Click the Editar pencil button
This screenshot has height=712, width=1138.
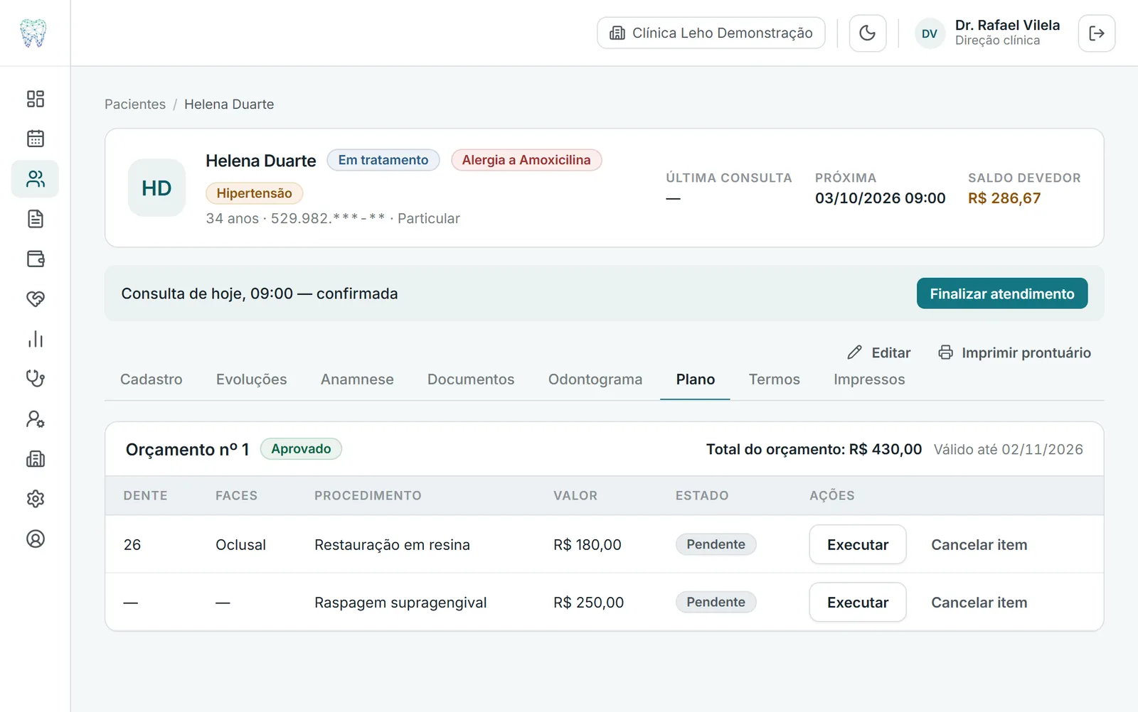879,352
